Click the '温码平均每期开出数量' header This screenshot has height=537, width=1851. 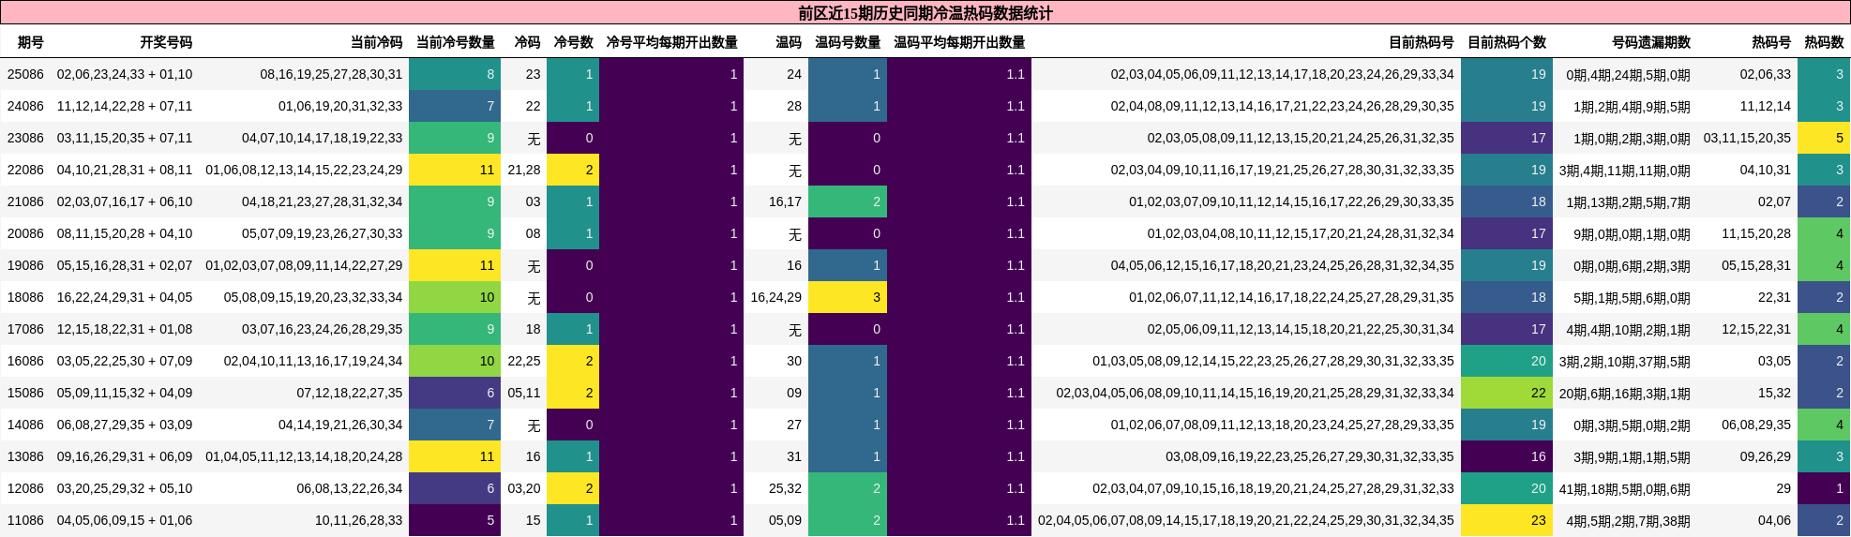tap(959, 42)
